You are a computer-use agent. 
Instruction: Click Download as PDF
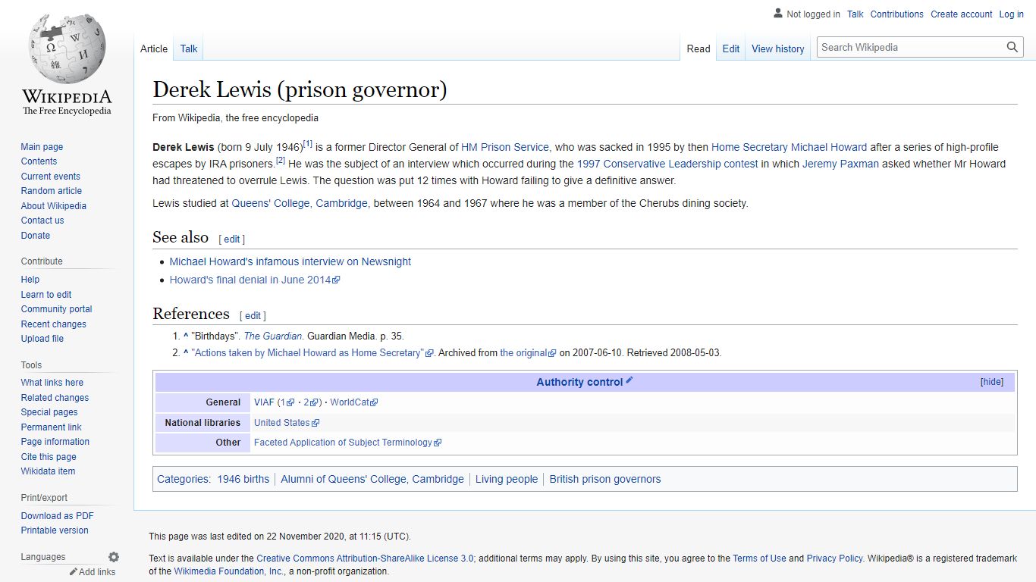tap(58, 516)
